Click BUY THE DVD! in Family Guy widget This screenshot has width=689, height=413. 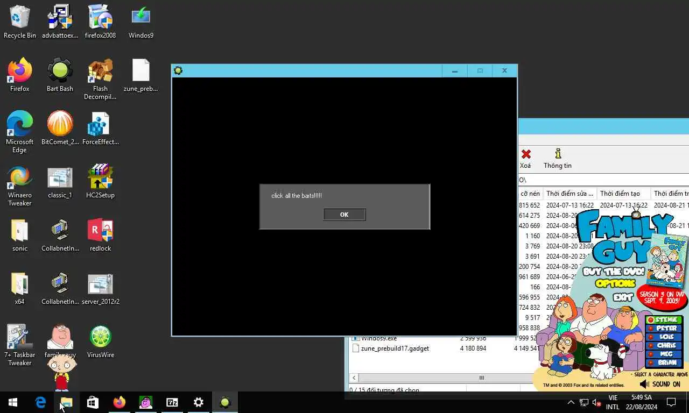point(613,272)
